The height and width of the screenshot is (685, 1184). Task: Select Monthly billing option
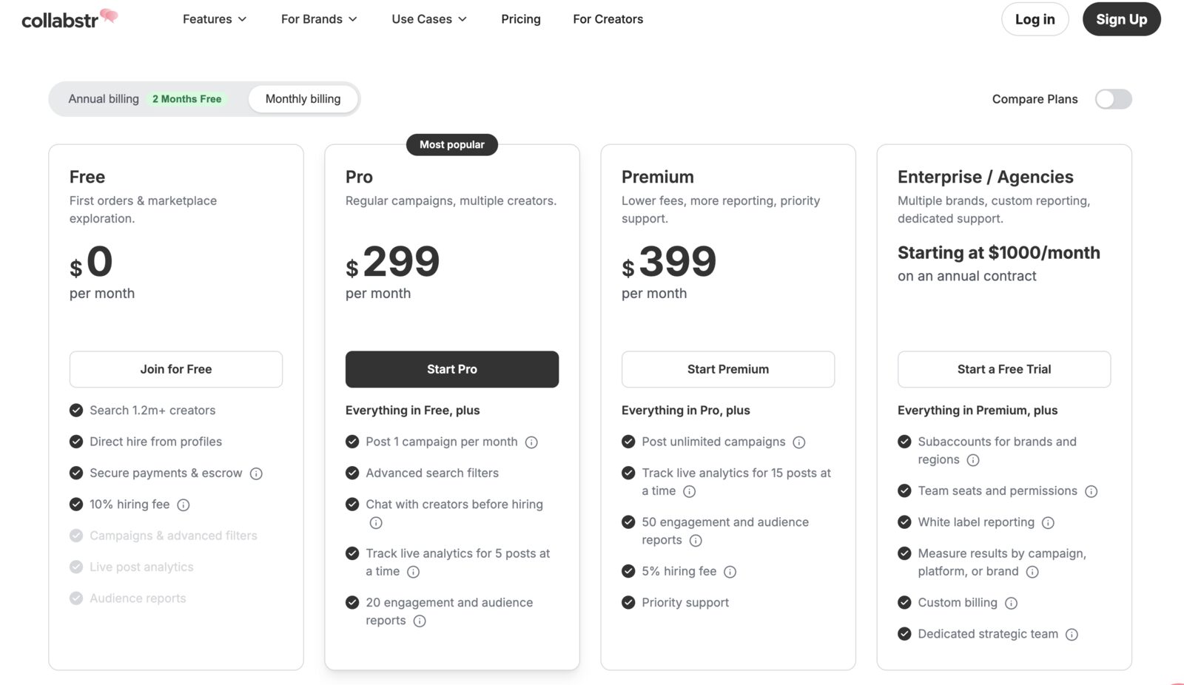pos(303,99)
